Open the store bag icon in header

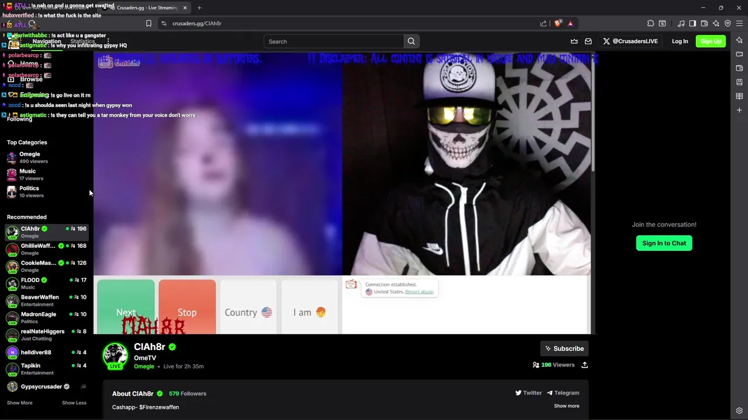588,41
